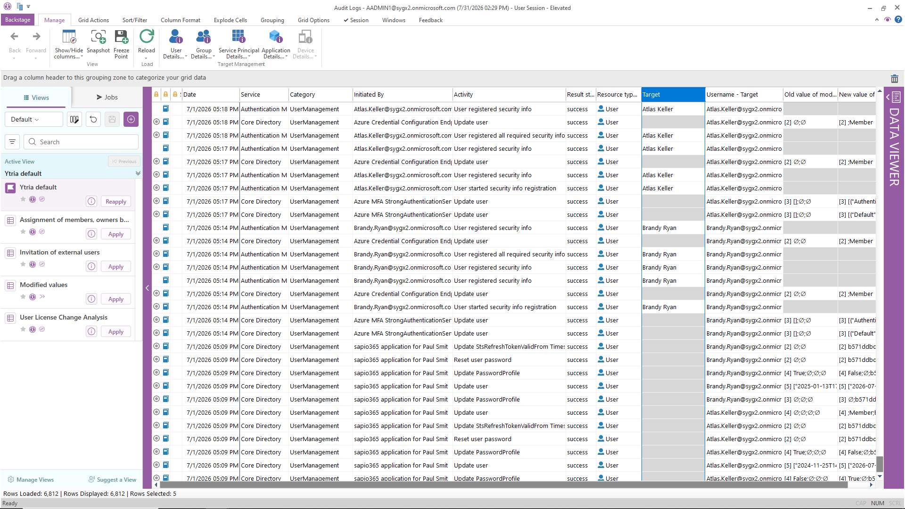Open the Group Details dropdown arrow
Viewport: 905px width, 509px height.
214,57
